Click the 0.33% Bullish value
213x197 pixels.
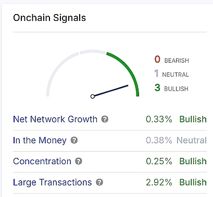(x=176, y=119)
